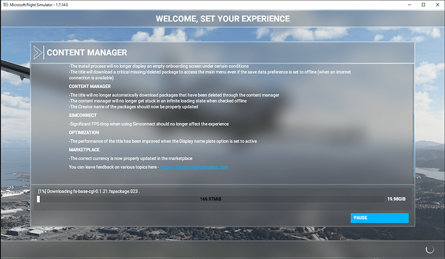This screenshot has width=445, height=259.
Task: Click the OPTIMIZATION section heading
Action: [x=84, y=133]
